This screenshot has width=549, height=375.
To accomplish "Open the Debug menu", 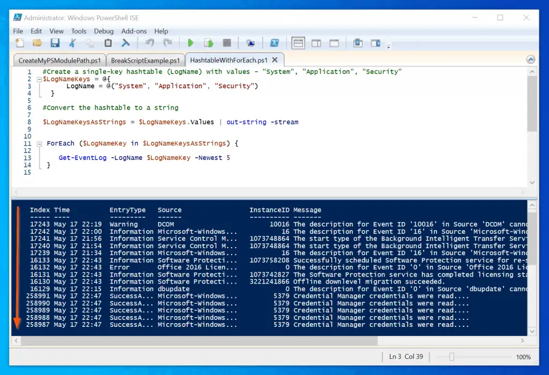I will (x=103, y=31).
